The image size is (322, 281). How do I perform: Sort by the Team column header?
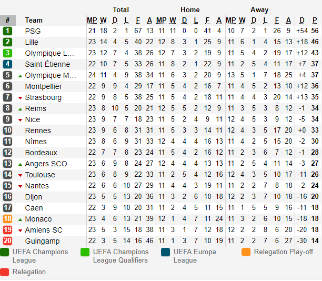34,21
